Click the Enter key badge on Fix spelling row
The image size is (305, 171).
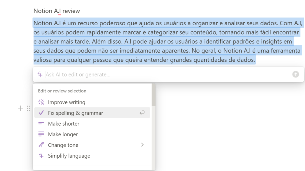[x=142, y=113]
